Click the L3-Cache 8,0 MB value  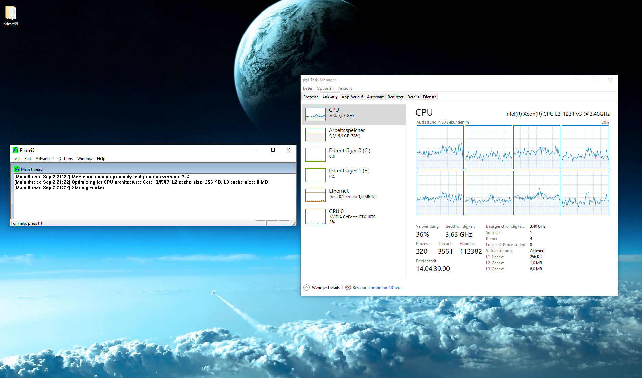[x=536, y=269]
